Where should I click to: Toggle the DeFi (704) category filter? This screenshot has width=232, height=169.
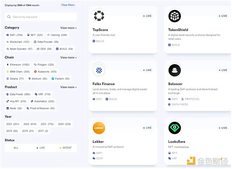(x=14, y=35)
